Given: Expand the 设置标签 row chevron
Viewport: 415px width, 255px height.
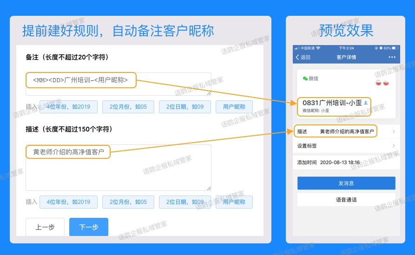Looking at the screenshot, I should (x=394, y=146).
